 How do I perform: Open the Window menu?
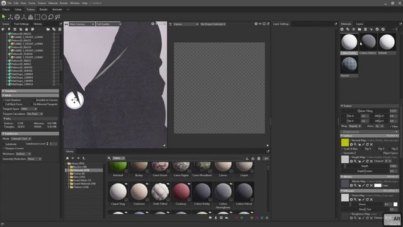pos(75,3)
